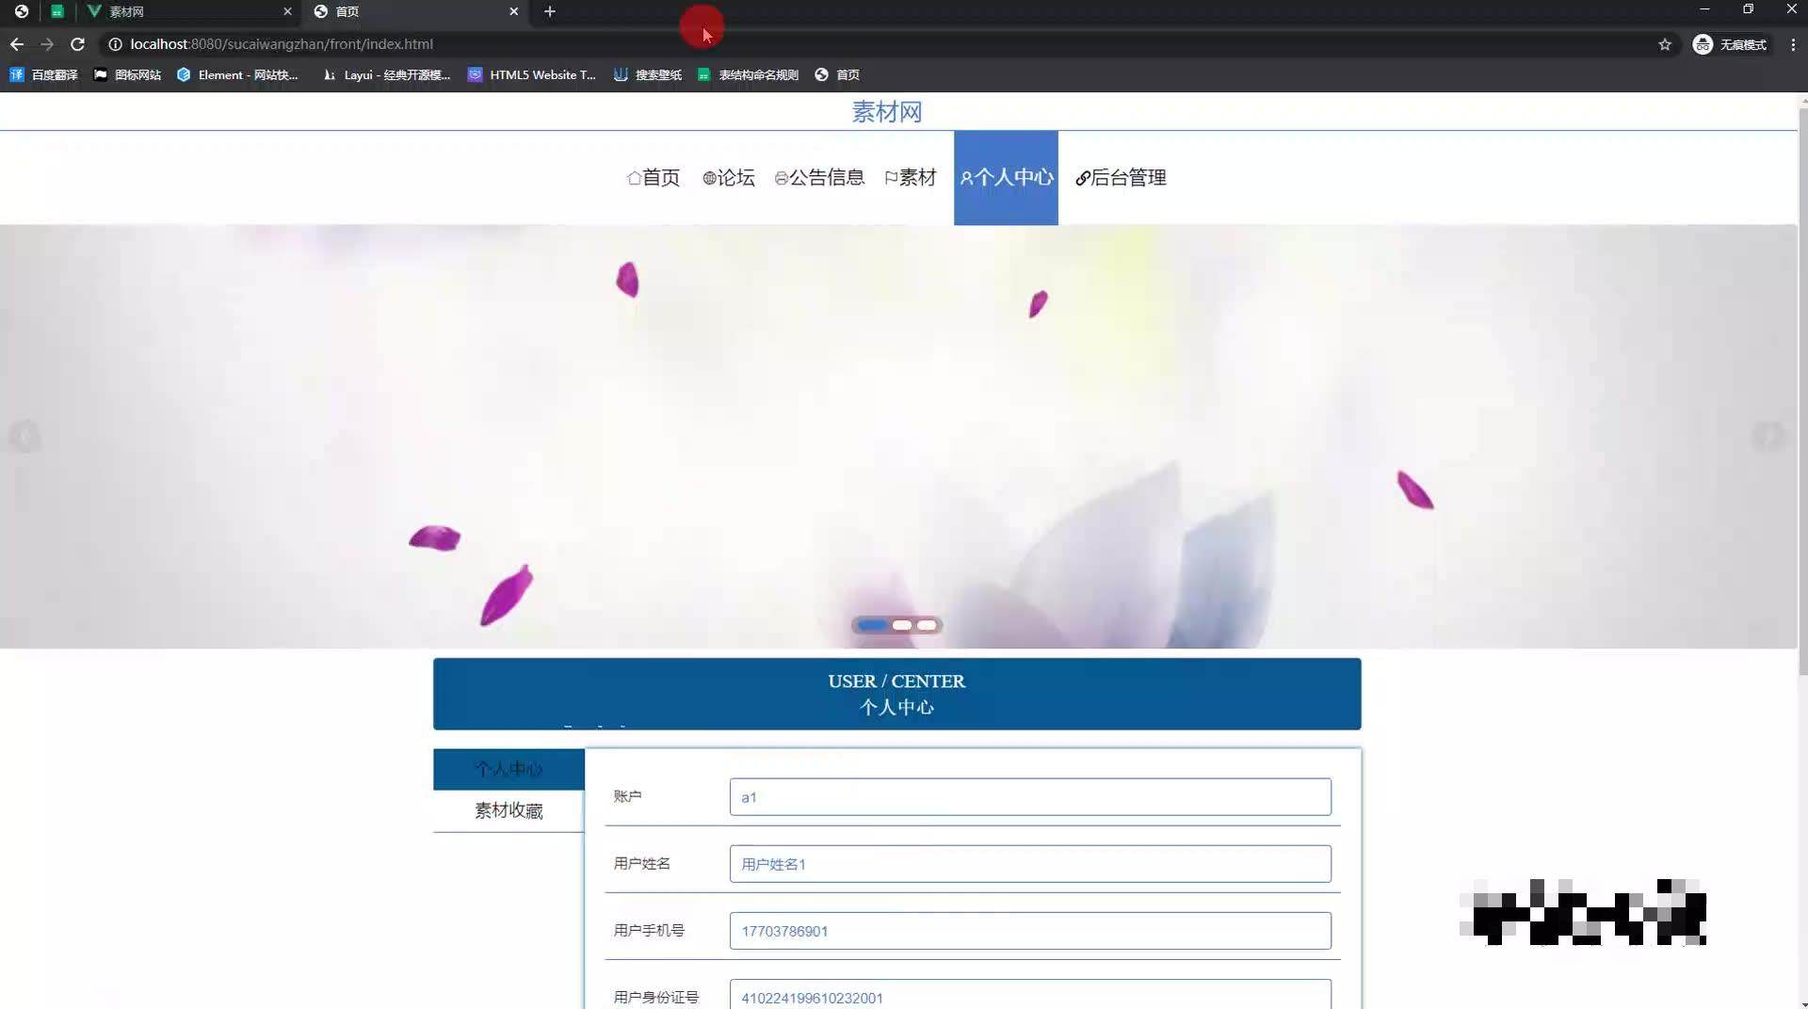1808x1009 pixels.
Task: Click the USER / CENTER heading
Action: (896, 681)
